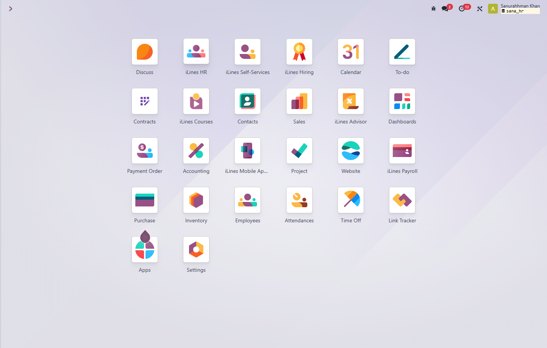The height and width of the screenshot is (348, 547).
Task: Open the Contacts app
Action: pyautogui.click(x=248, y=101)
